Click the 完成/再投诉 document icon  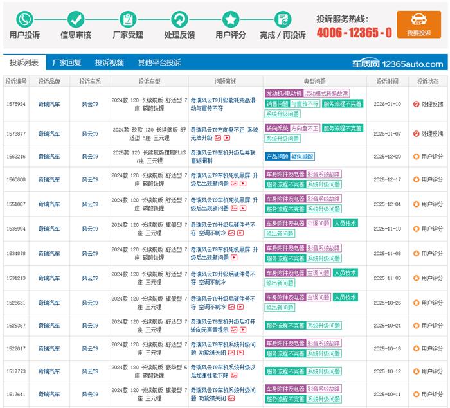point(283,19)
